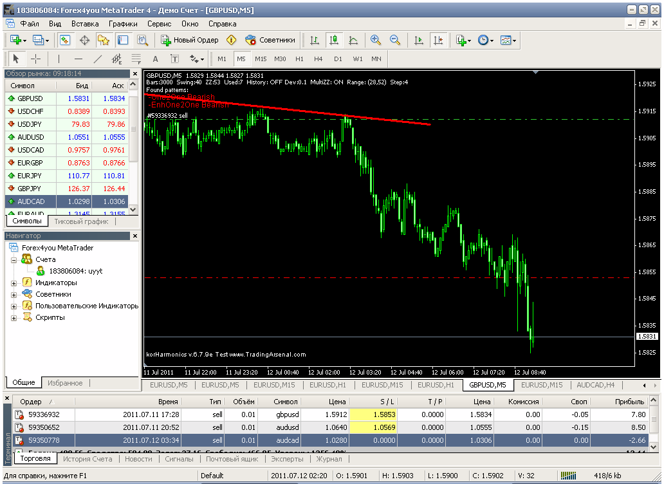Pick the horizontal line drawing tool

coord(78,59)
